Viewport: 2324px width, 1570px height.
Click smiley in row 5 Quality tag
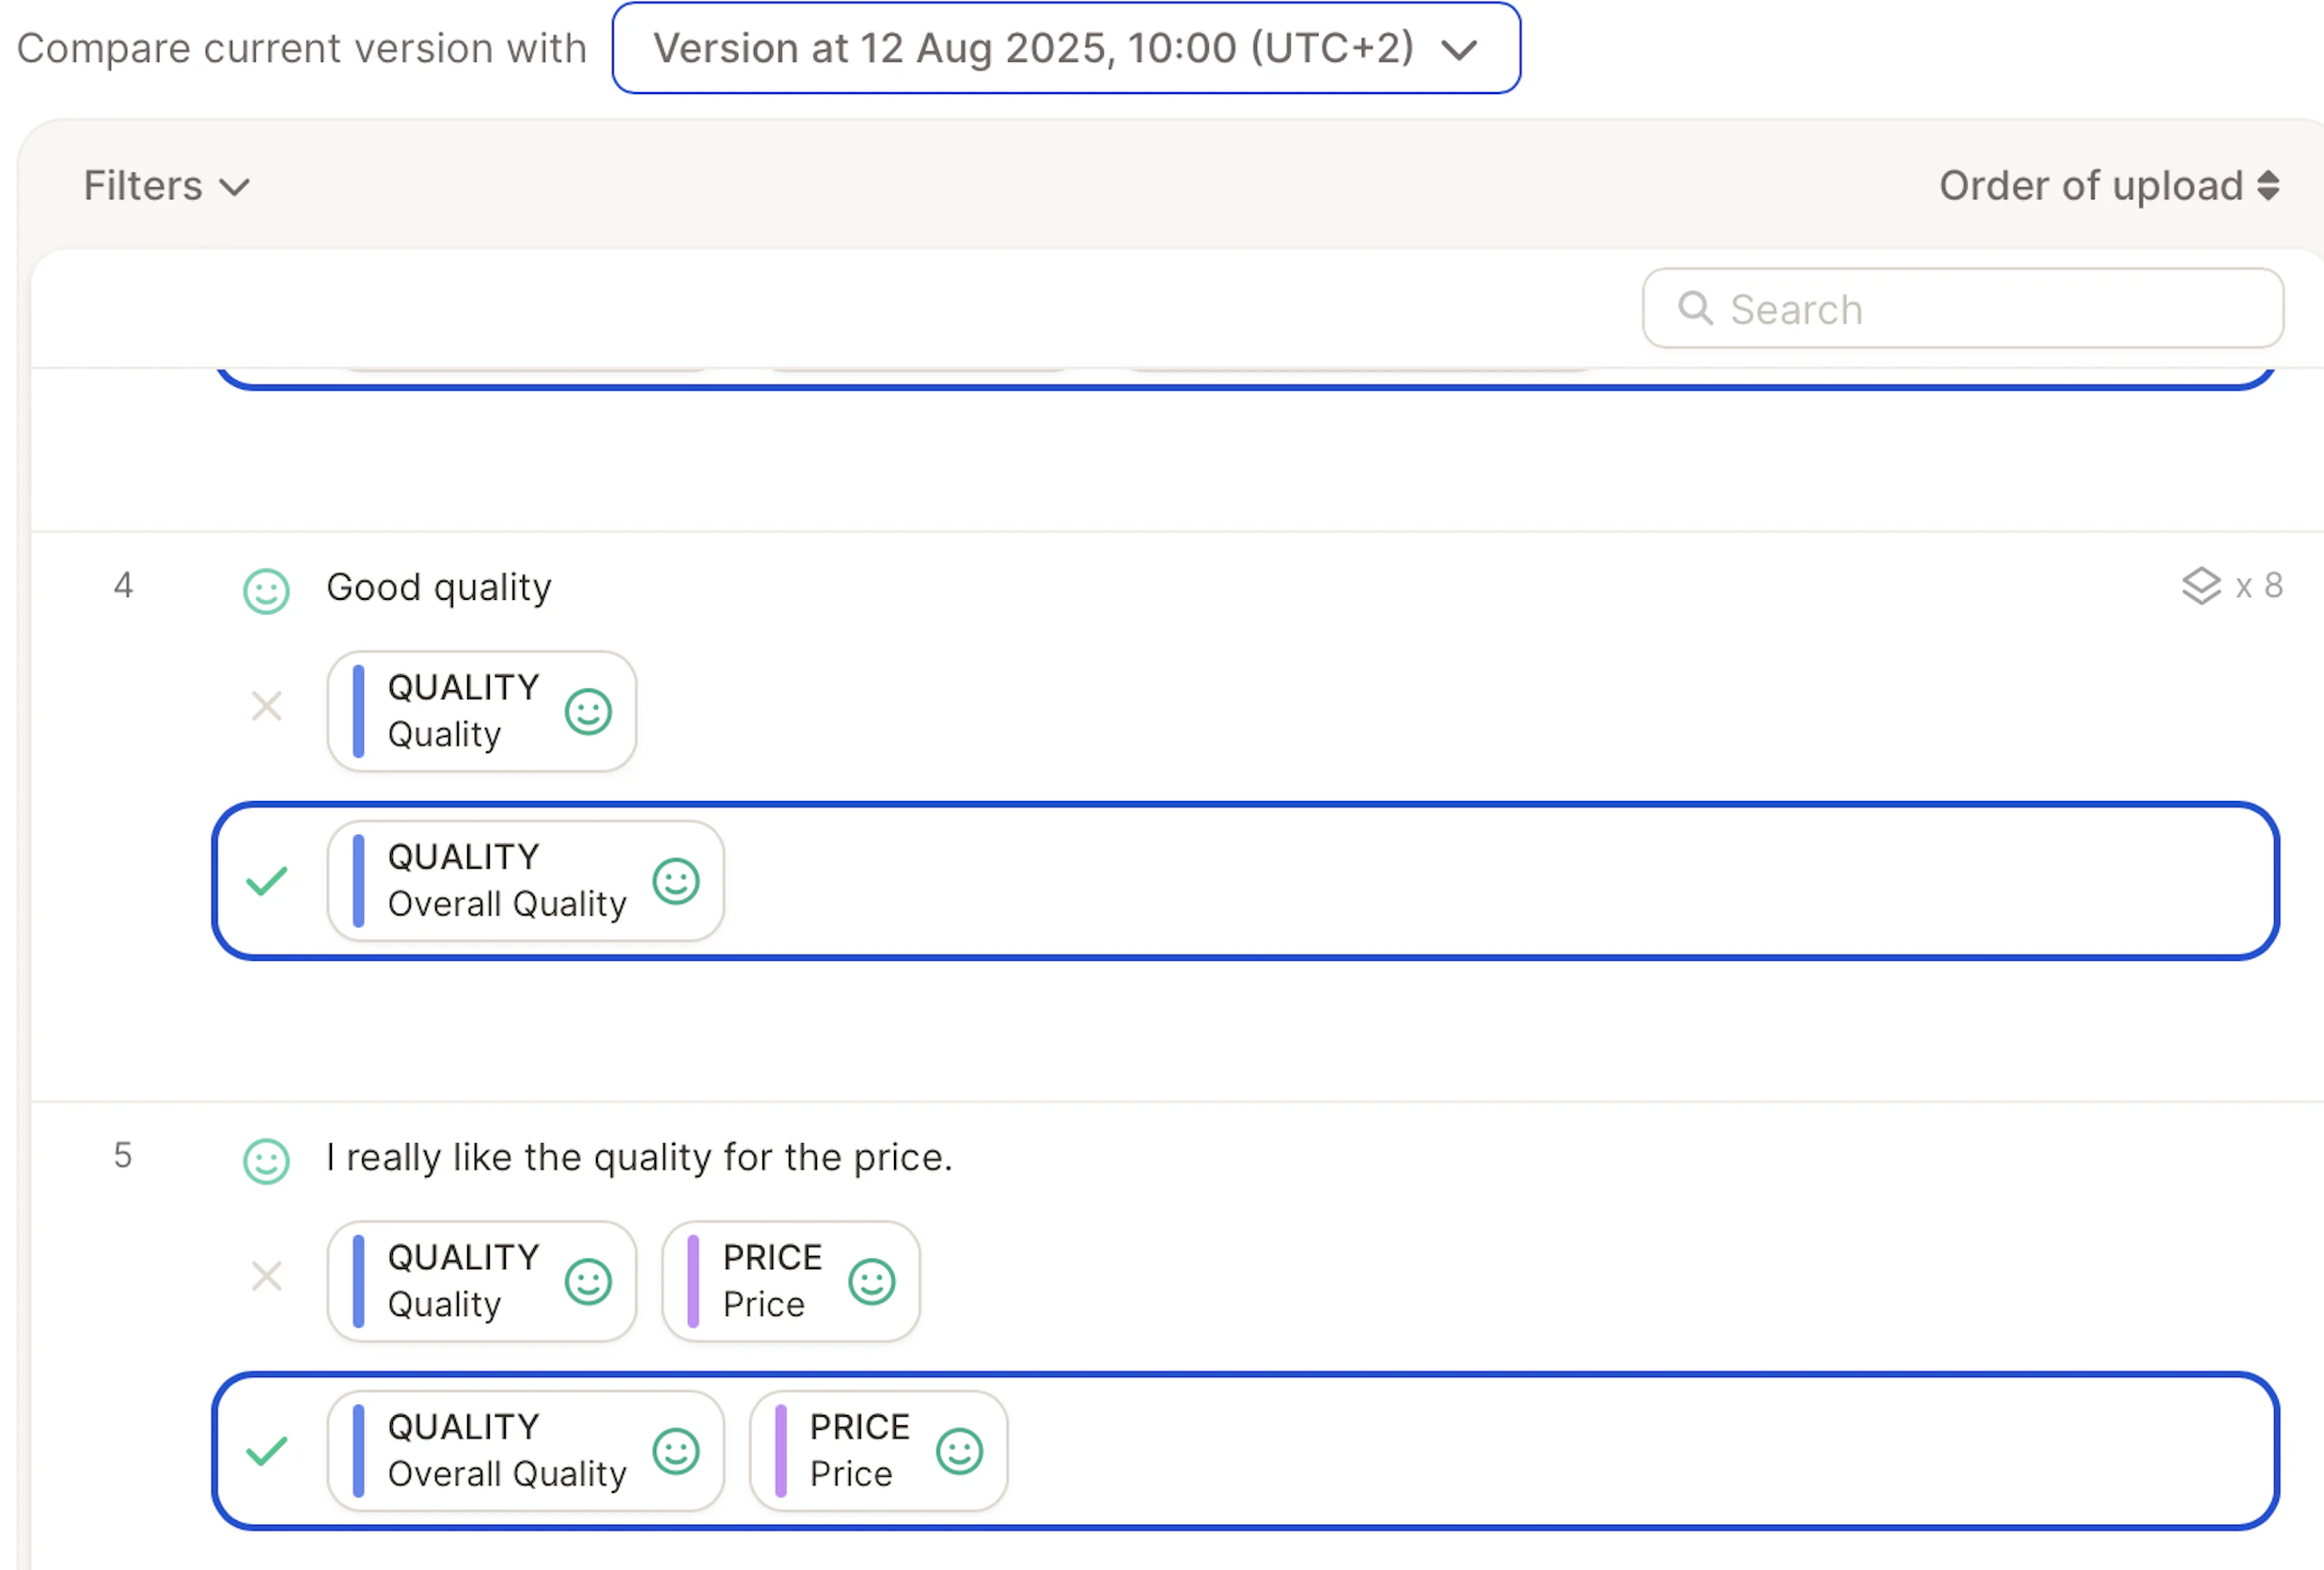pos(588,1282)
